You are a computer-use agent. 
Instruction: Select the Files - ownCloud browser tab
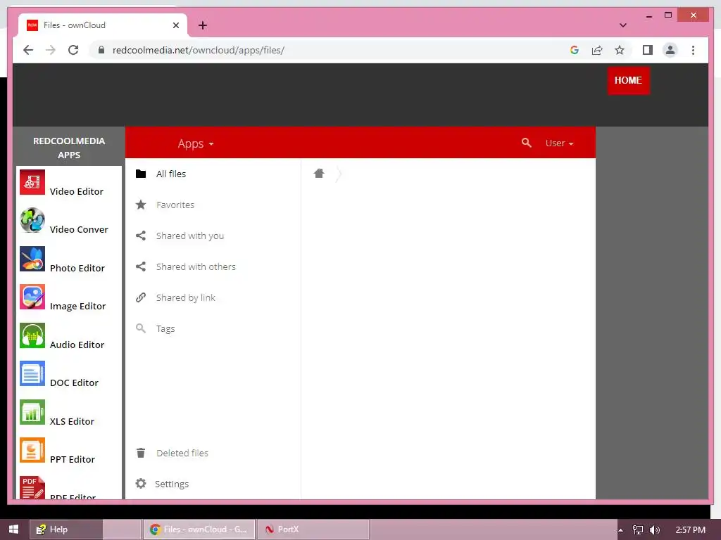(103, 25)
